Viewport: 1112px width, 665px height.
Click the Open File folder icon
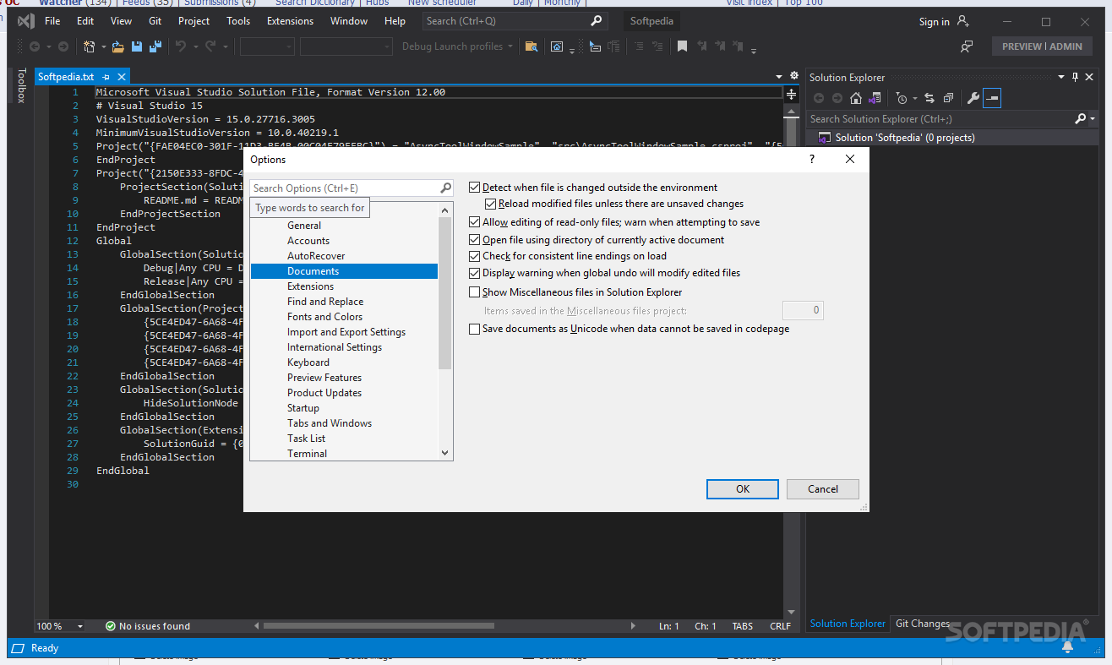pos(118,46)
